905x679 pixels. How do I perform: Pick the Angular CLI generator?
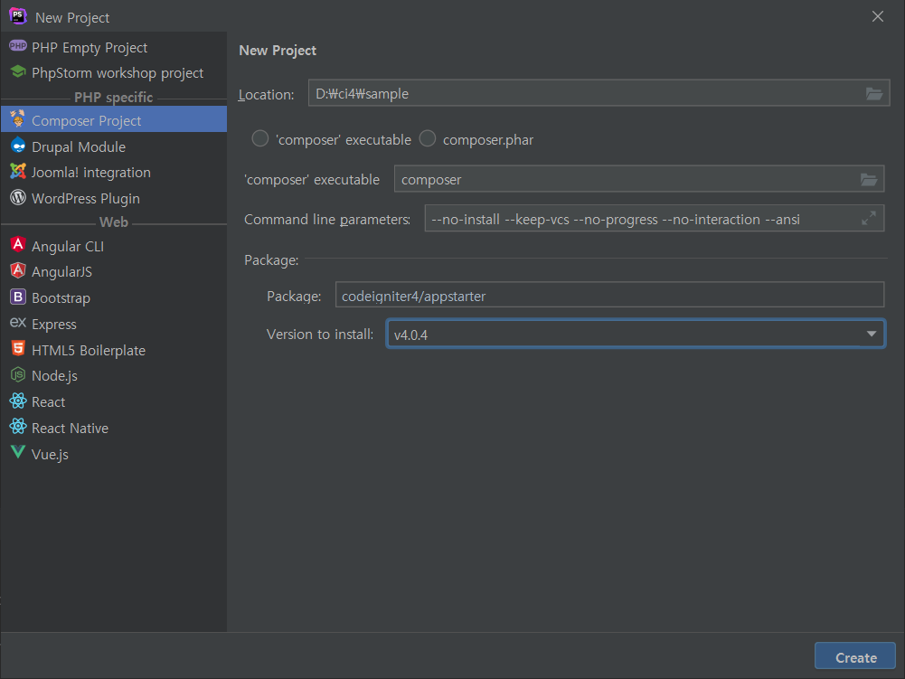point(114,246)
